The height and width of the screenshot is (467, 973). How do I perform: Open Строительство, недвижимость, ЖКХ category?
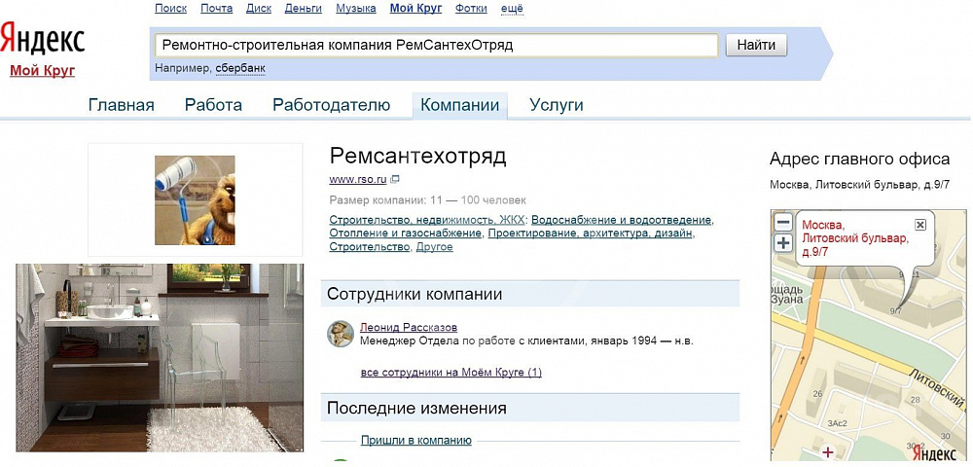click(427, 220)
